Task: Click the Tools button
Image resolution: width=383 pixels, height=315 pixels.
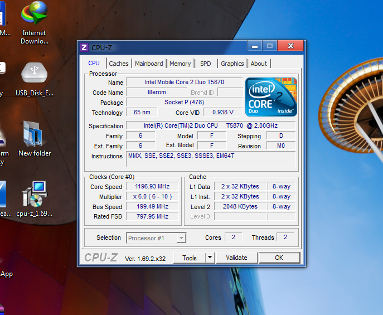Action: click(x=190, y=258)
